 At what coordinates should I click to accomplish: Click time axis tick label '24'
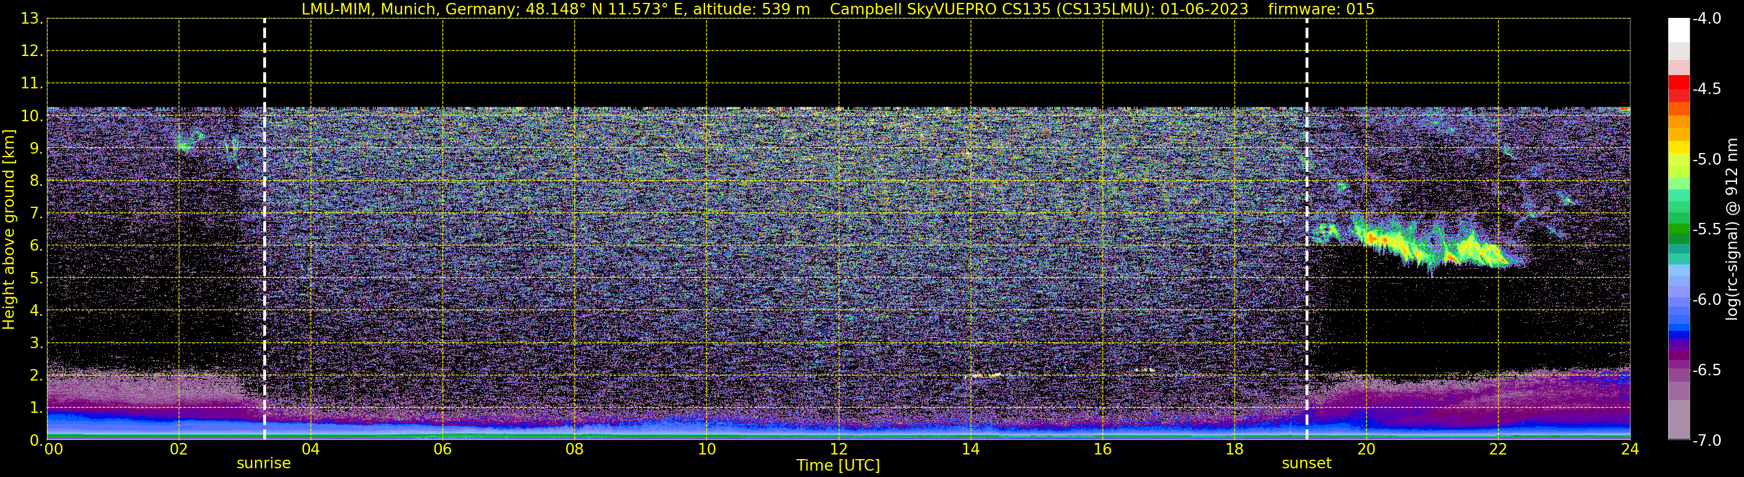click(x=1629, y=449)
